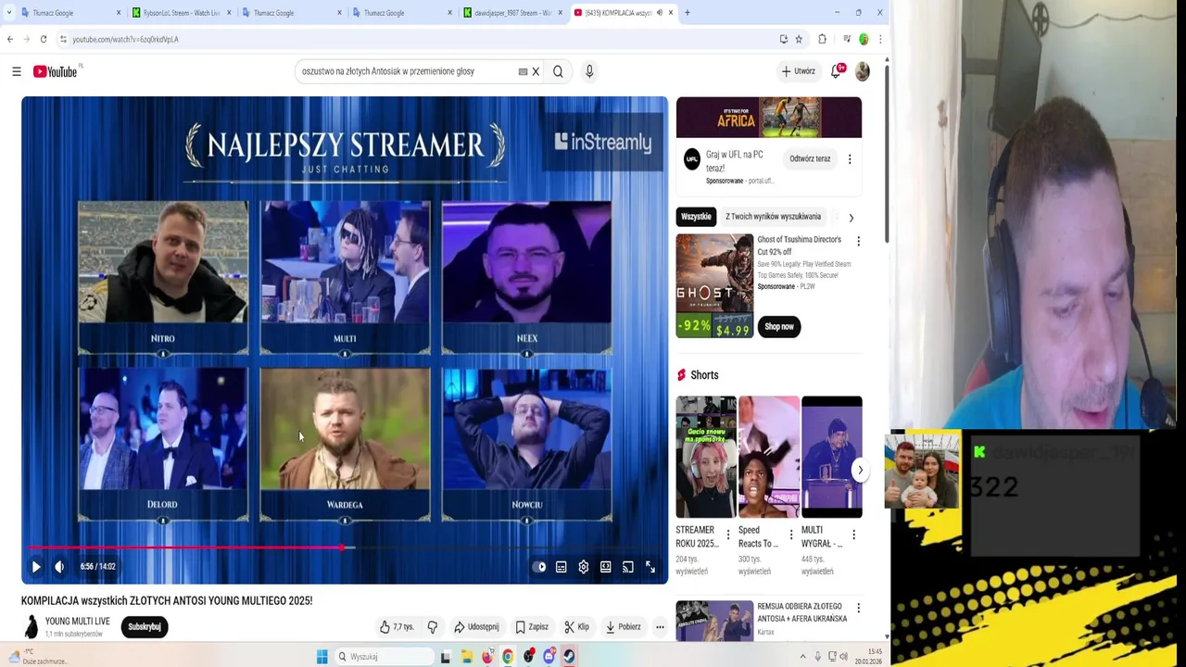
Task: Bookmark this page with star
Action: (799, 39)
